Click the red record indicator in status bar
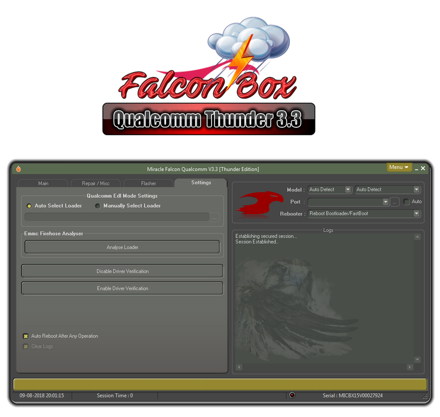The height and width of the screenshot is (417, 440). pyautogui.click(x=292, y=395)
